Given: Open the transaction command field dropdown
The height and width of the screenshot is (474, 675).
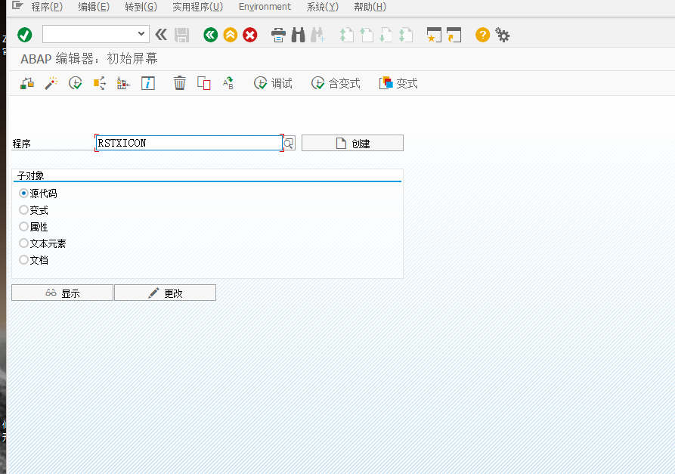Looking at the screenshot, I should pyautogui.click(x=141, y=34).
